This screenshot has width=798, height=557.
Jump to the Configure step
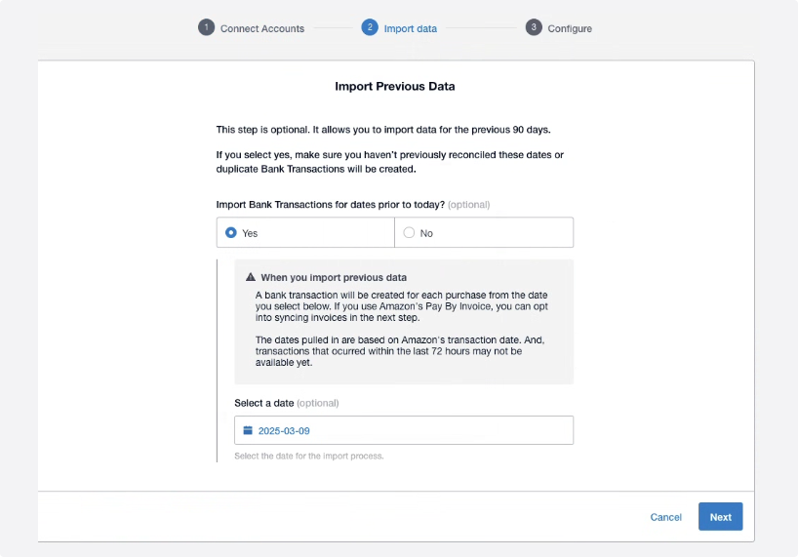coord(570,28)
